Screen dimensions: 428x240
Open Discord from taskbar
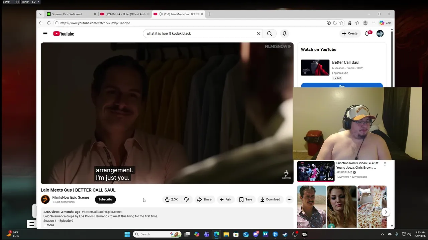click(256, 234)
